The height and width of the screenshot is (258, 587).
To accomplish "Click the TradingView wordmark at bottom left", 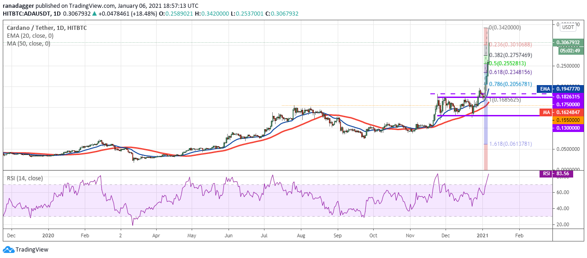I will tap(32, 250).
